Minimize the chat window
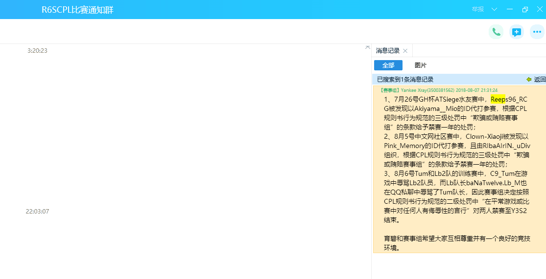Image resolution: width=546 pixels, height=279 pixels. coord(510,9)
